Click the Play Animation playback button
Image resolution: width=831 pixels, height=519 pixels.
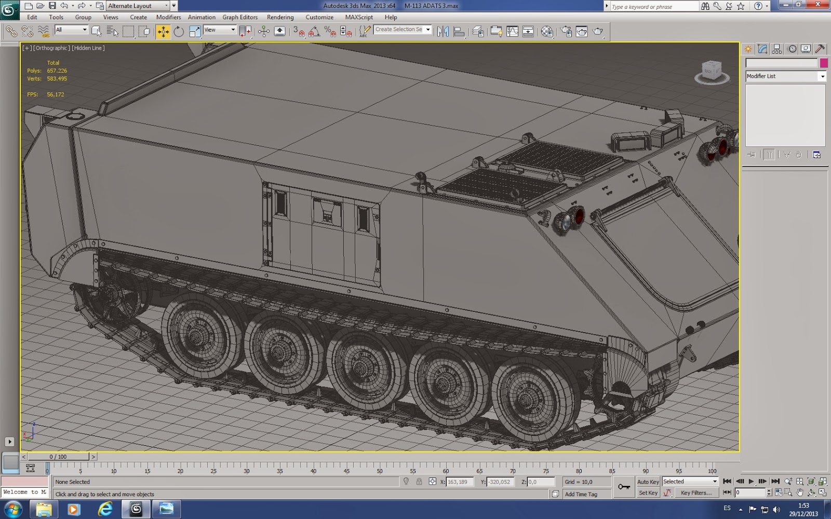pos(751,481)
